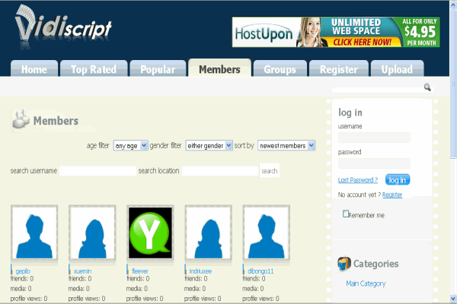Viewport: 457px width, 304px height.
Task: Click the Members heading icon
Action: (21, 119)
